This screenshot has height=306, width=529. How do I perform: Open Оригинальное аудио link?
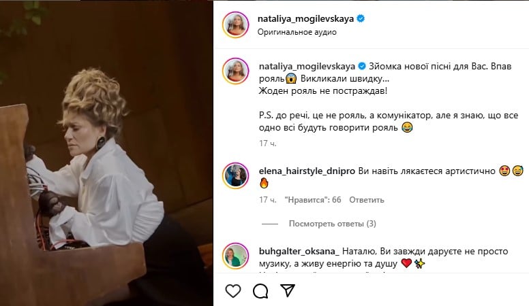(x=297, y=32)
